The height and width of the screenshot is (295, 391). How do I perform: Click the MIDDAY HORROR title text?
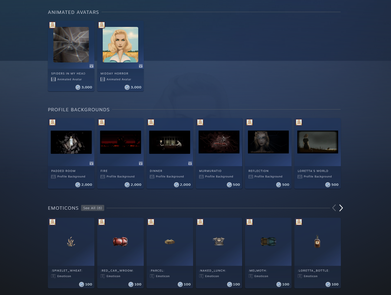[114, 73]
